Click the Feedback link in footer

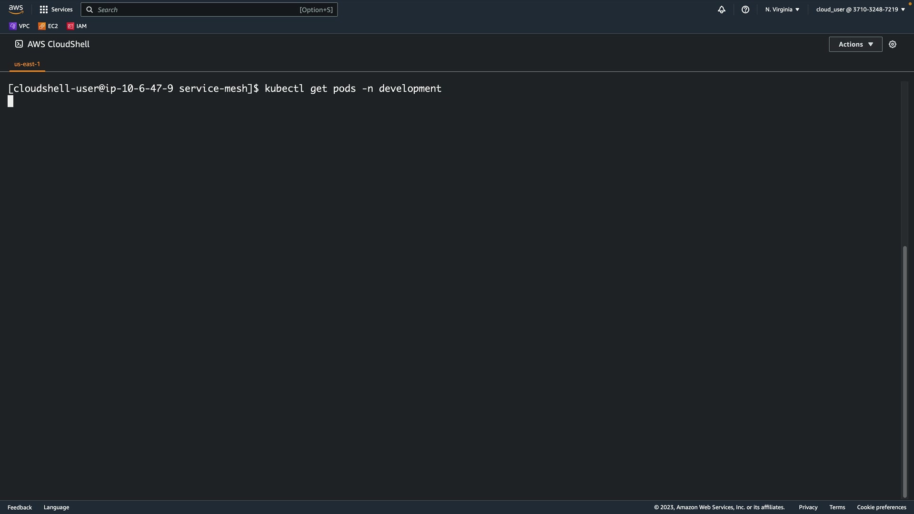click(x=20, y=507)
